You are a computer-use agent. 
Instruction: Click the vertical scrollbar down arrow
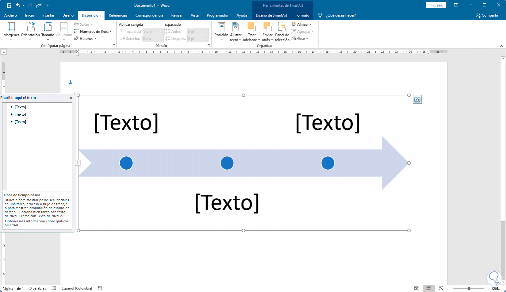503,282
